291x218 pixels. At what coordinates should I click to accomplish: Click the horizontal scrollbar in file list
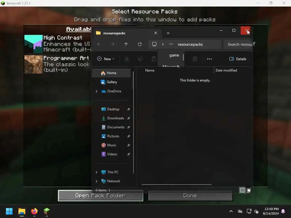tap(176, 185)
